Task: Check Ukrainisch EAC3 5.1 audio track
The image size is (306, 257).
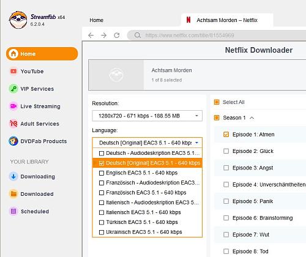Action: (102, 232)
